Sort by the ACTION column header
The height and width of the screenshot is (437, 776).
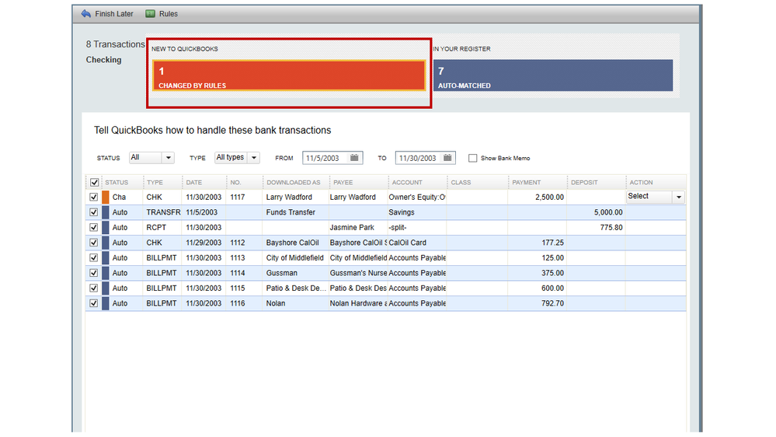[x=641, y=182]
